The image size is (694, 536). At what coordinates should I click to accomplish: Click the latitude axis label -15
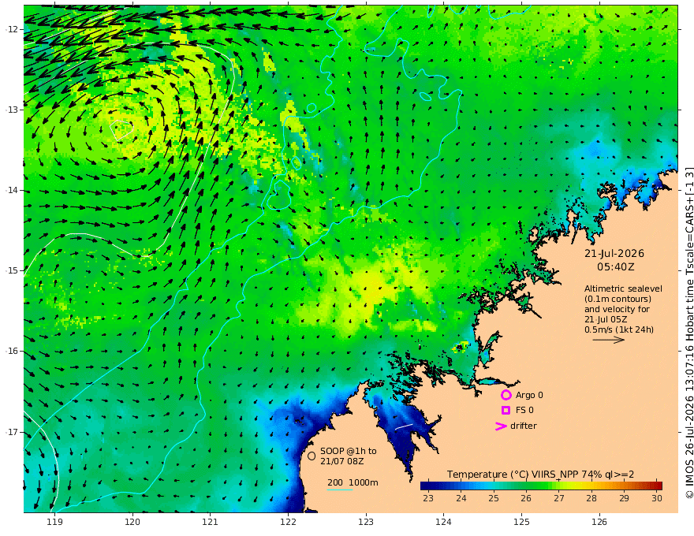pos(12,270)
